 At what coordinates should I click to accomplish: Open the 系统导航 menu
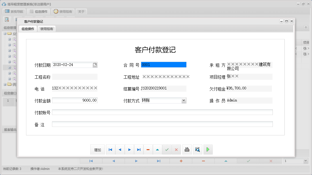14,11
